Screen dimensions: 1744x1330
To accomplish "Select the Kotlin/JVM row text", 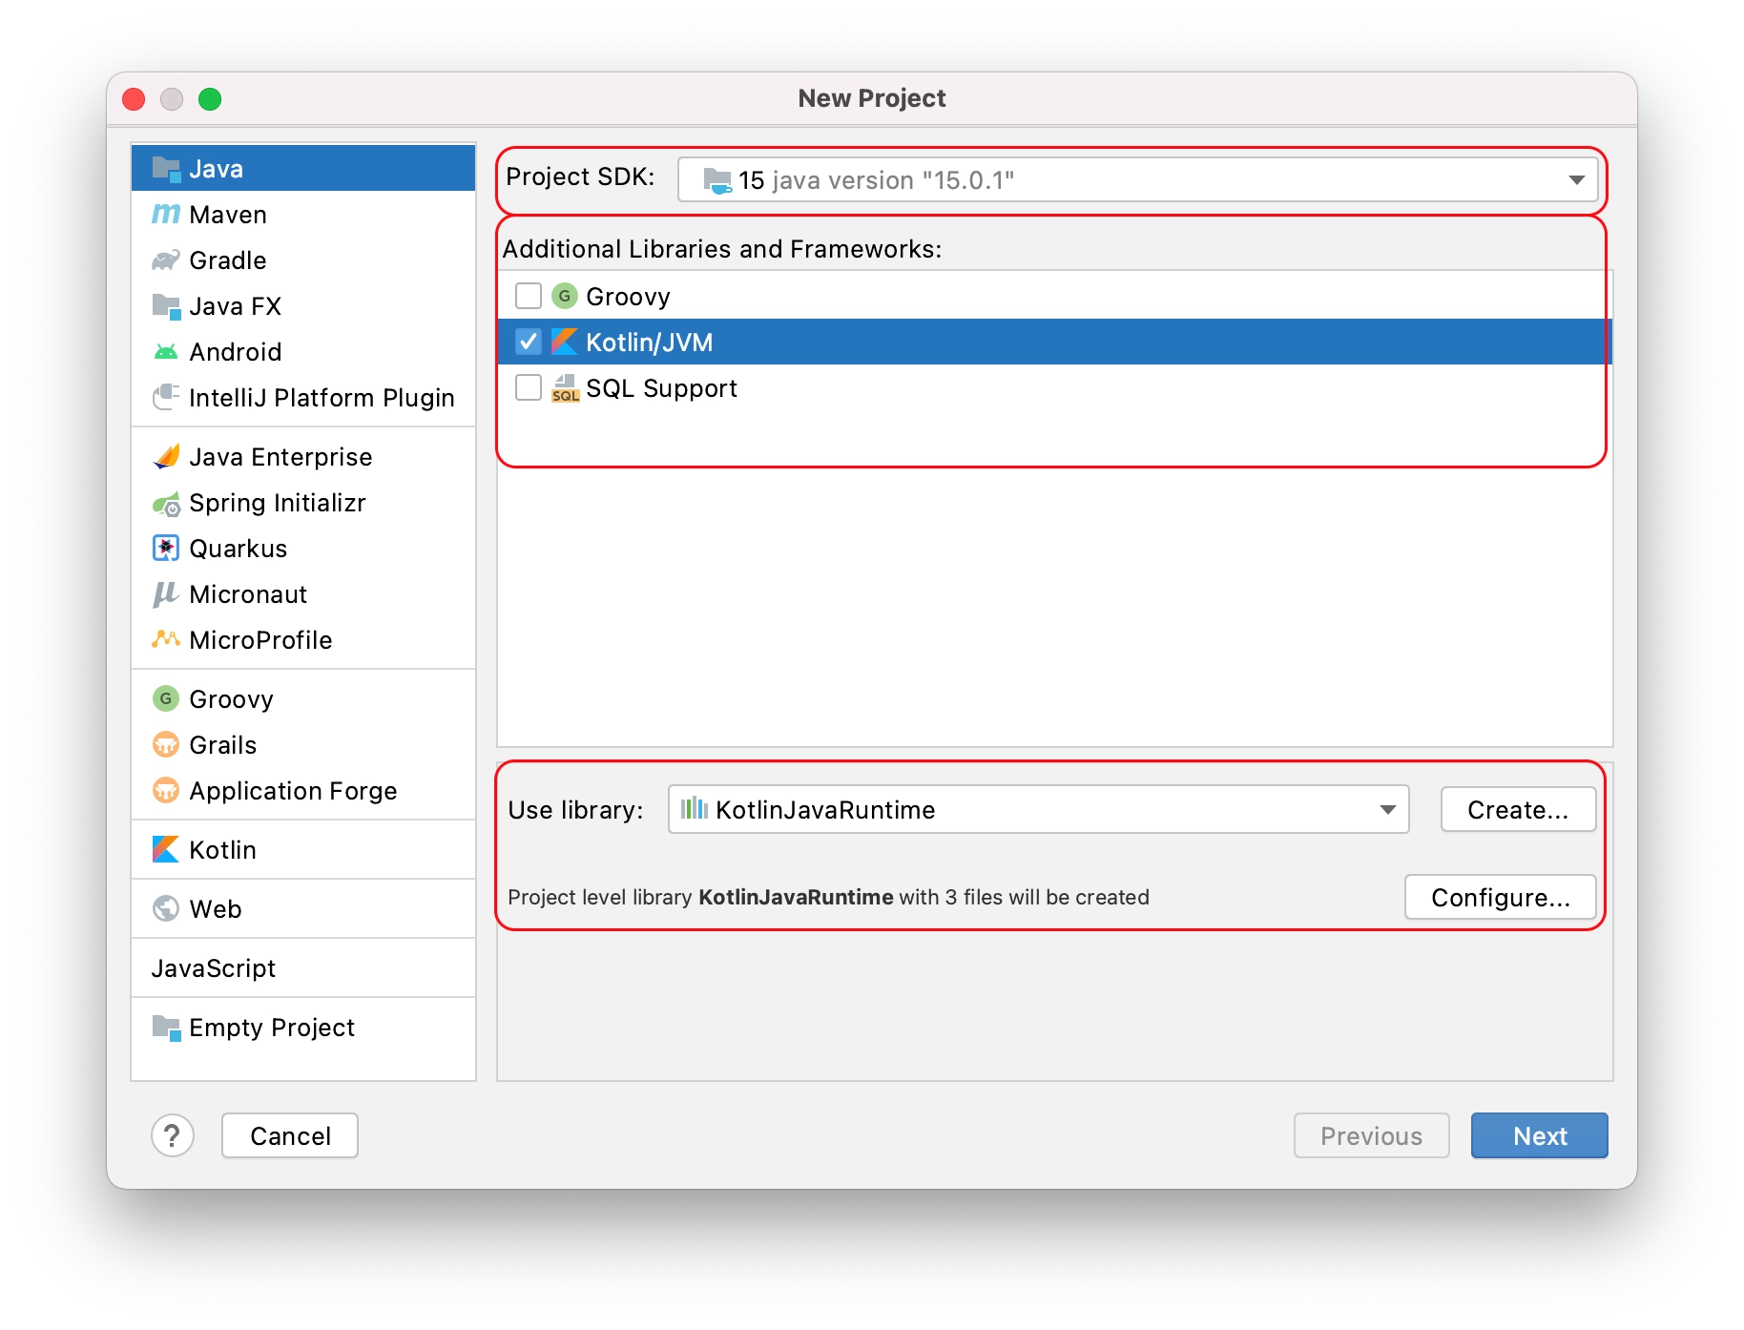I will (650, 342).
